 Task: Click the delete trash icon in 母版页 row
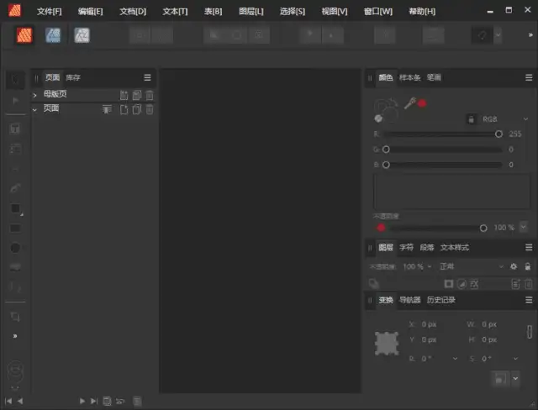tap(150, 95)
